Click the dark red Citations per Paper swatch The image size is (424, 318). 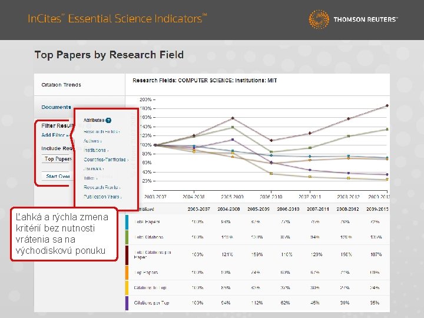127,255
